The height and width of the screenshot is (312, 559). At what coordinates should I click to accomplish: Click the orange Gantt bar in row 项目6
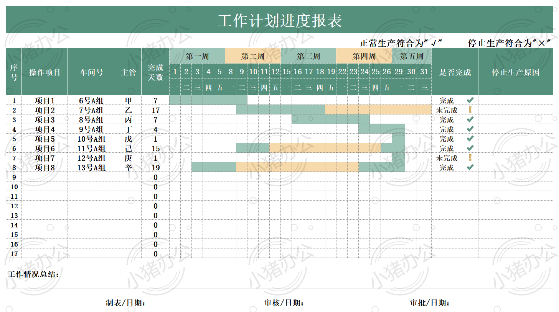click(x=325, y=148)
